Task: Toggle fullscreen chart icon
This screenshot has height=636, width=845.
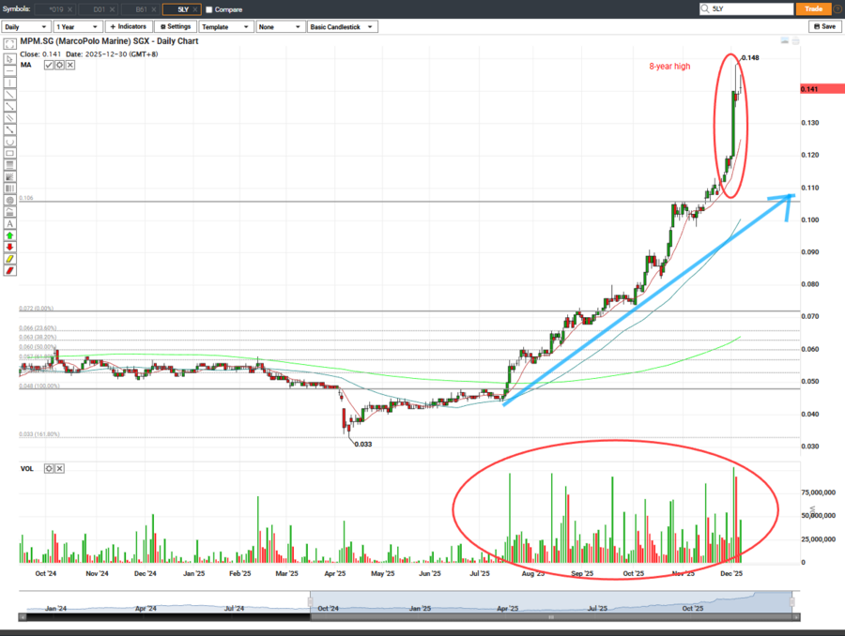Action: pyautogui.click(x=9, y=43)
